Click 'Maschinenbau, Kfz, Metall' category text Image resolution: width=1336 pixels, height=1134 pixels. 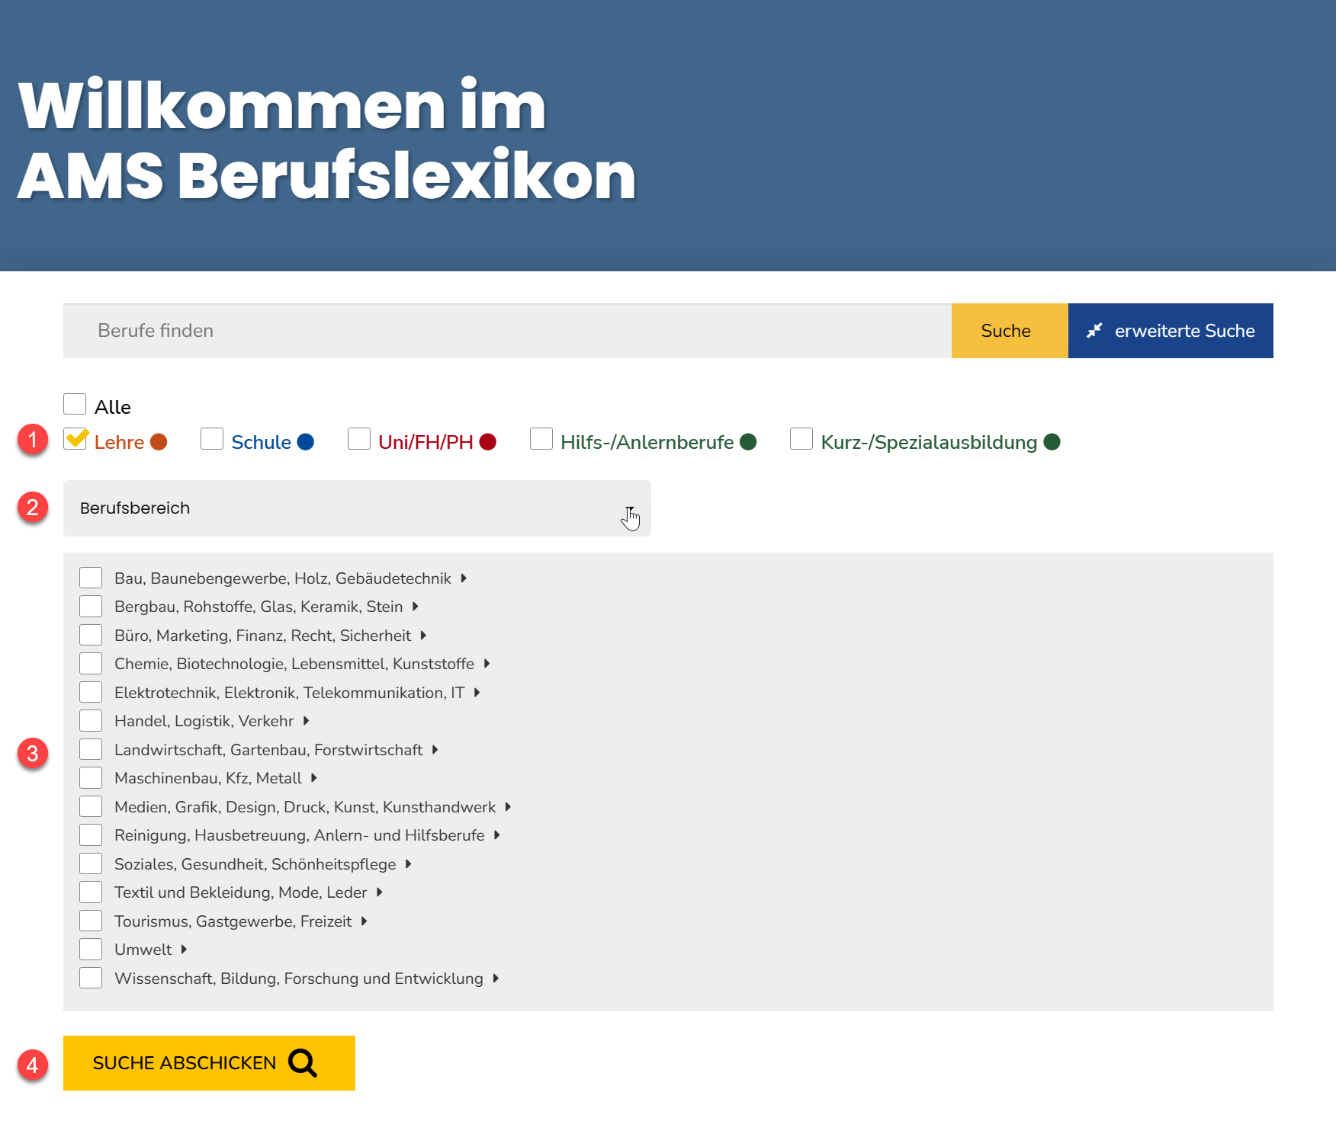207,778
